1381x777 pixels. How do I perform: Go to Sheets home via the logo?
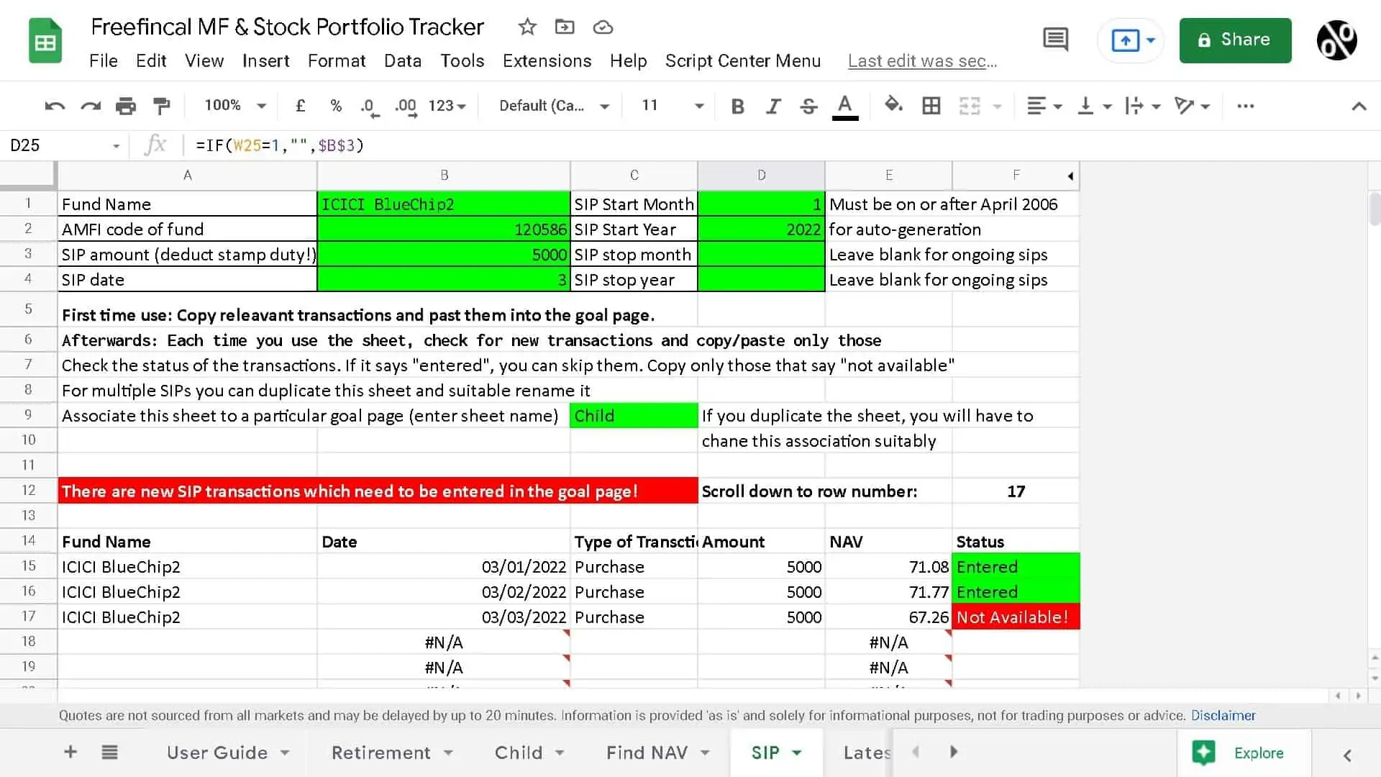pyautogui.click(x=45, y=41)
